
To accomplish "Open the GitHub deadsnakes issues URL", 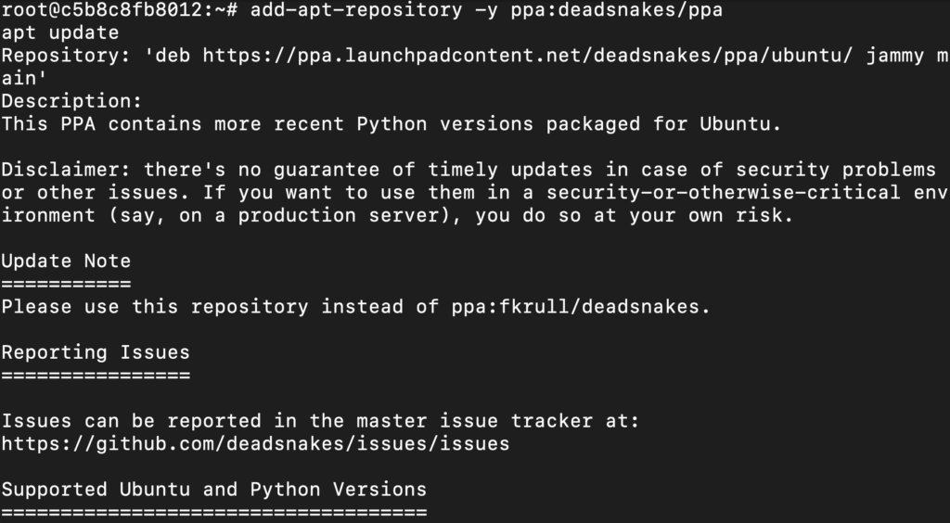I will (x=255, y=443).
